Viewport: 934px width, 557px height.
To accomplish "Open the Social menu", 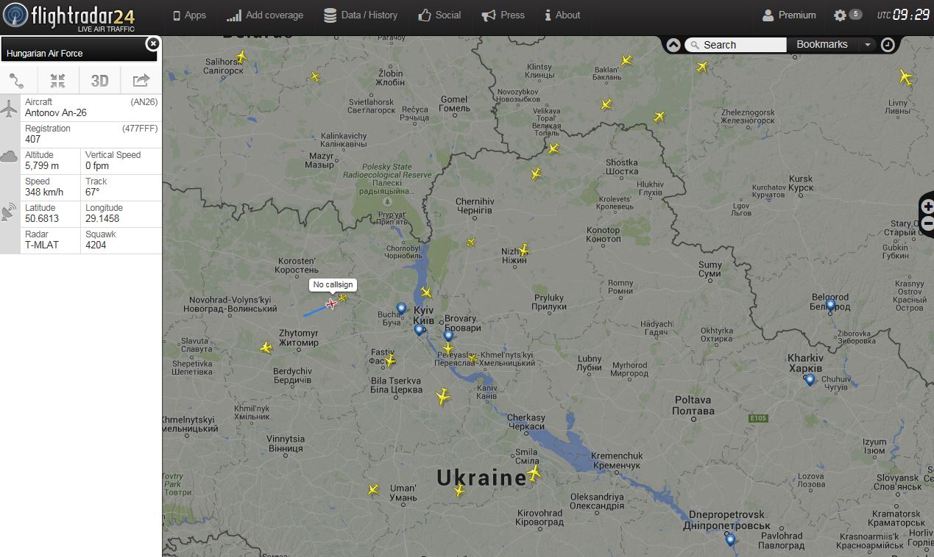I will pyautogui.click(x=439, y=15).
